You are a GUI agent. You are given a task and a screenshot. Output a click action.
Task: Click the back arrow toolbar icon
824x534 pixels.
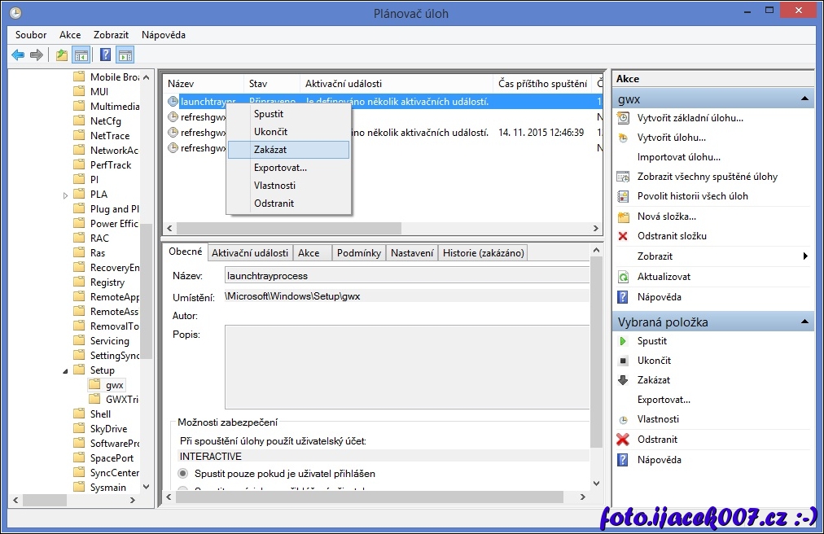click(18, 55)
